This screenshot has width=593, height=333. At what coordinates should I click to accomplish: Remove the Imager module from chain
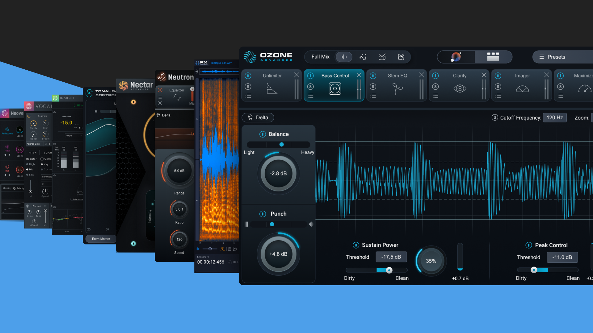tap(546, 75)
